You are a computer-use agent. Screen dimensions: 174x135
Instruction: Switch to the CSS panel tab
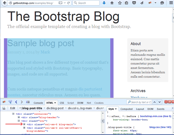click(x=62, y=103)
